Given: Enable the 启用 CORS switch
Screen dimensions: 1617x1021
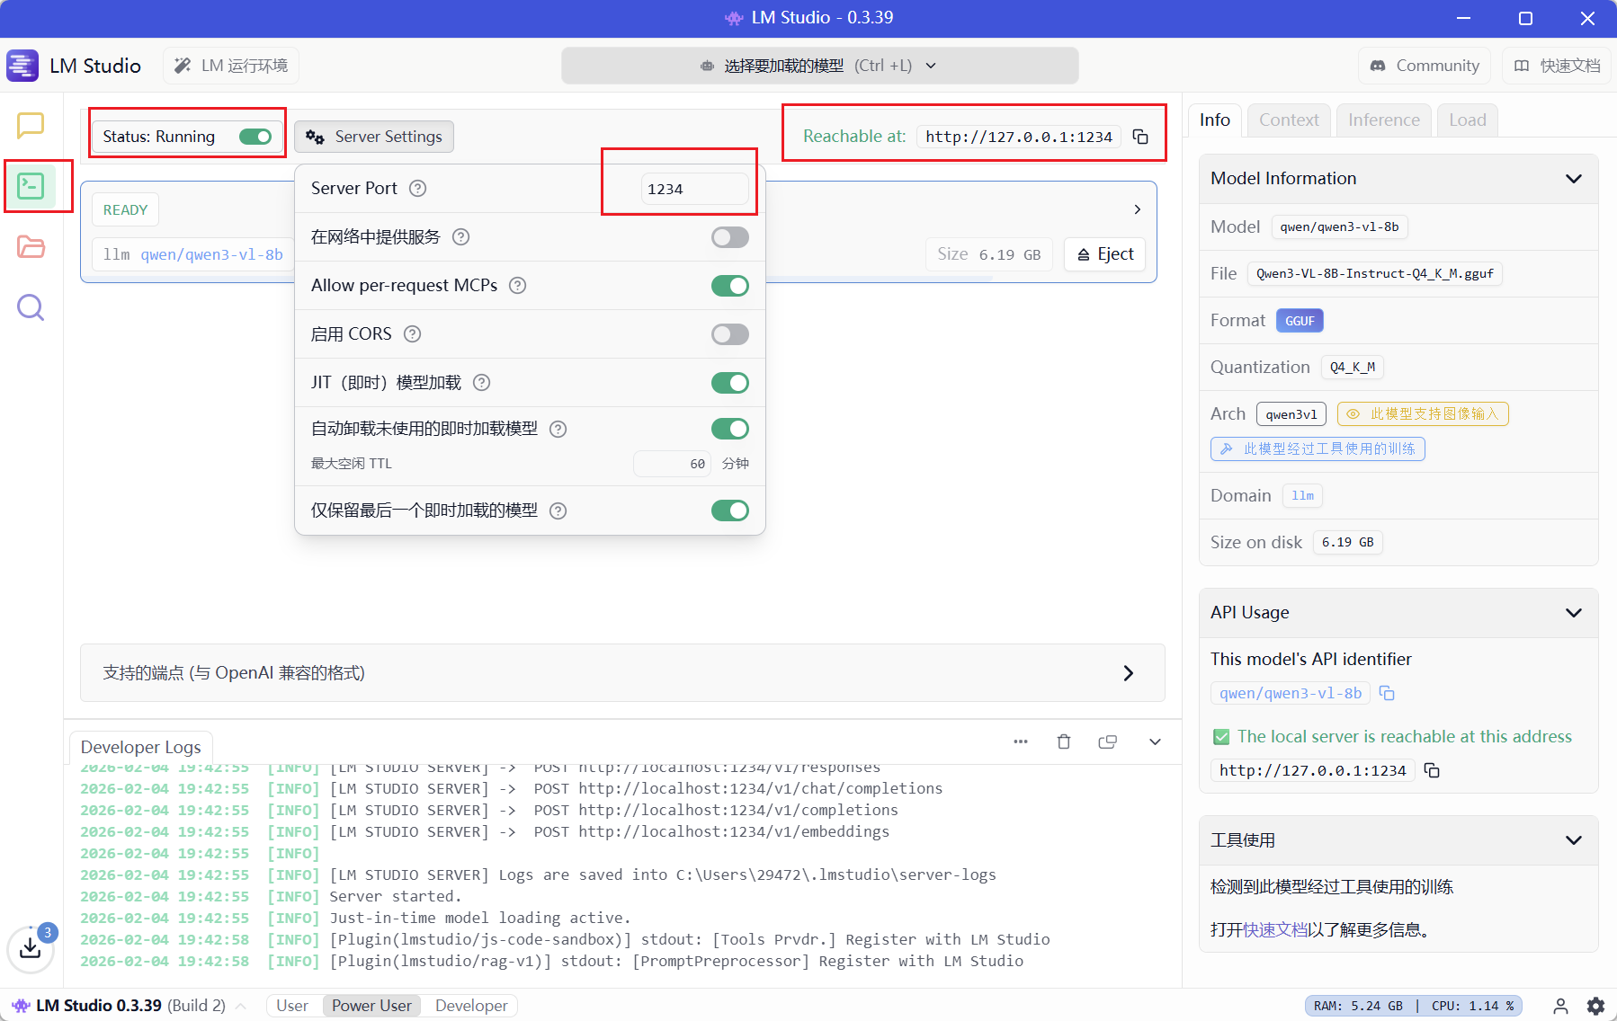Looking at the screenshot, I should click(730, 334).
